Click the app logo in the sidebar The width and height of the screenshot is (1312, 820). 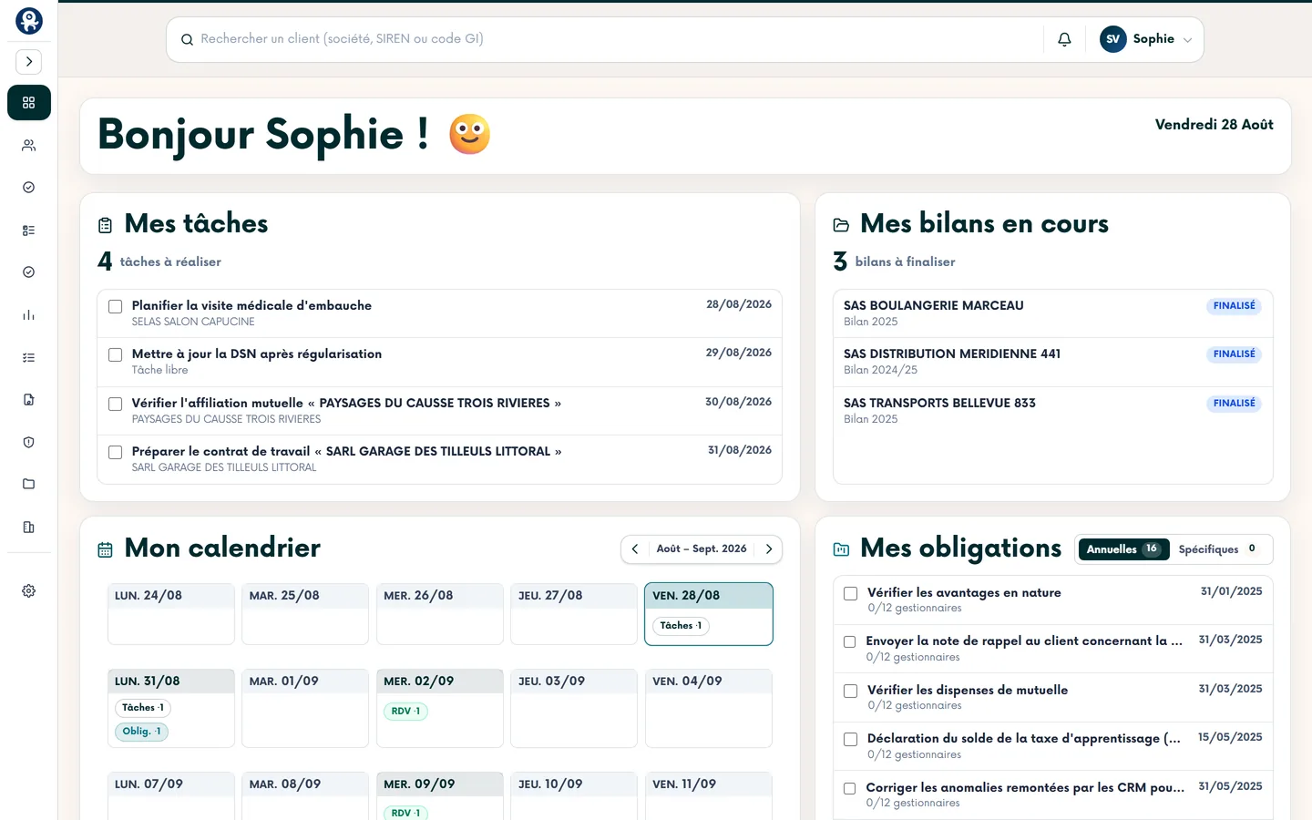pyautogui.click(x=29, y=21)
